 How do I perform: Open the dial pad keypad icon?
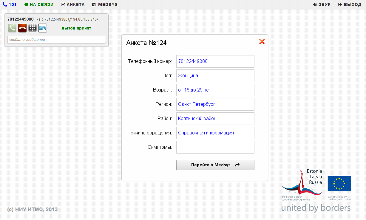click(33, 28)
